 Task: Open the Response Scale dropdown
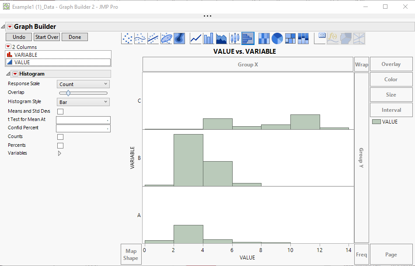tap(83, 84)
